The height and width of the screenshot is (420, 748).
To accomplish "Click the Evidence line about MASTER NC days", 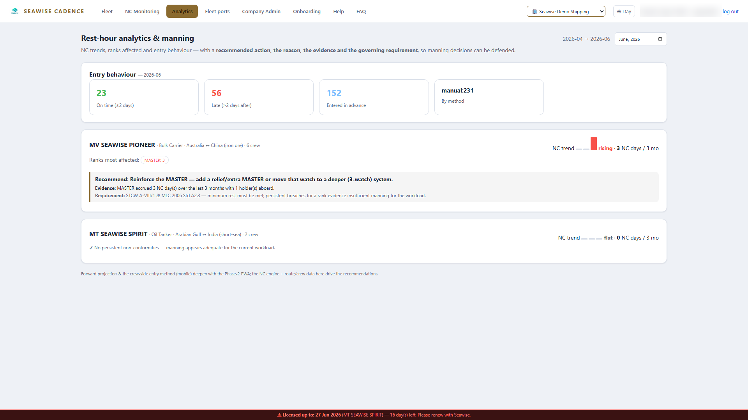I will point(185,188).
